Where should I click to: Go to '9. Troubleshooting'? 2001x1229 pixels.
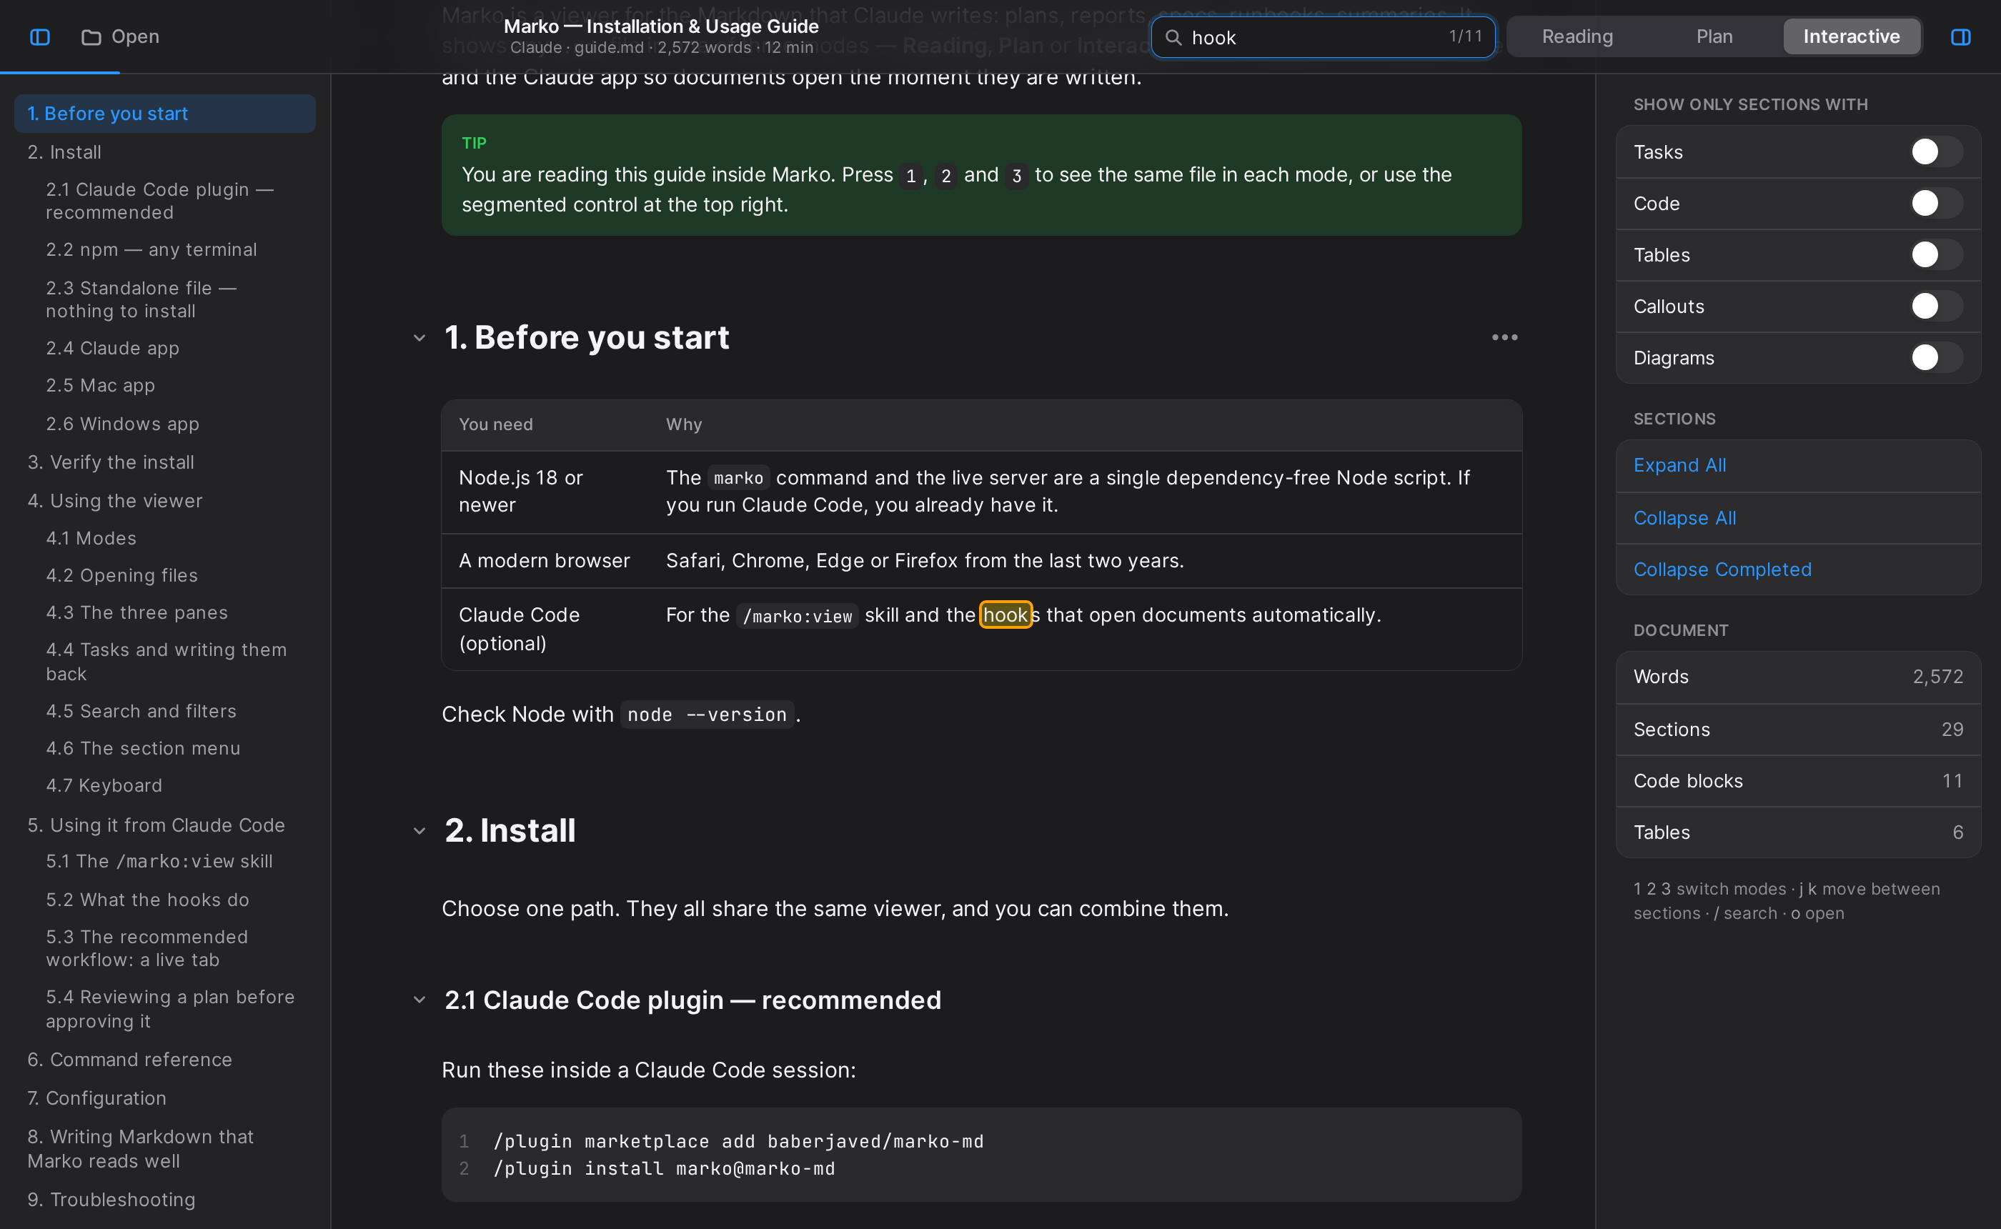165,1200
